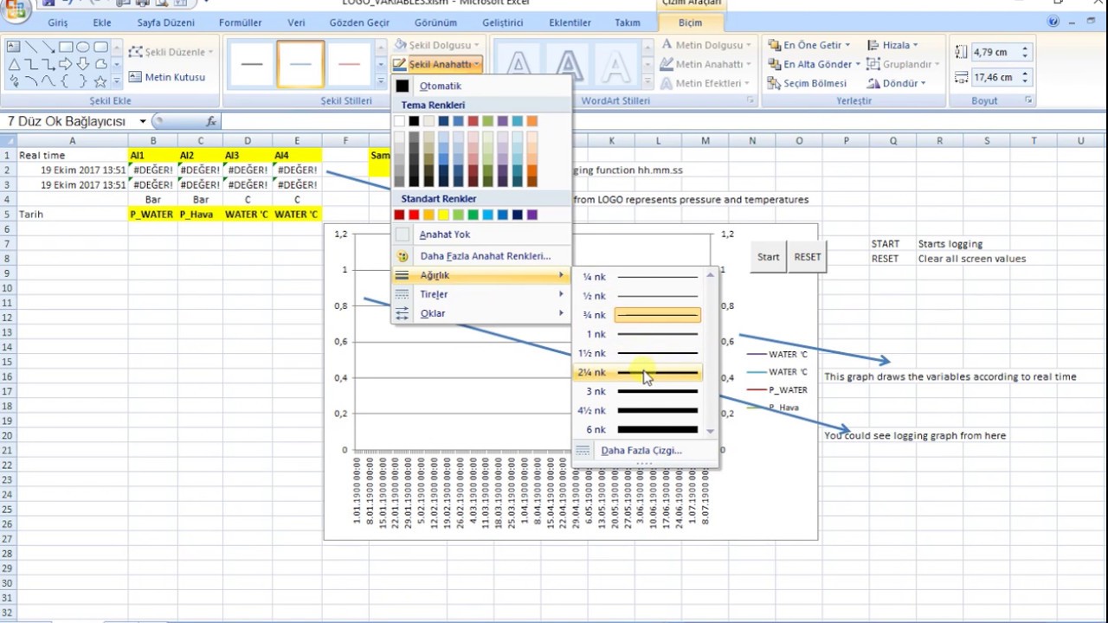The height and width of the screenshot is (623, 1108).
Task: Pick the left brace shape
Action: 66,81
